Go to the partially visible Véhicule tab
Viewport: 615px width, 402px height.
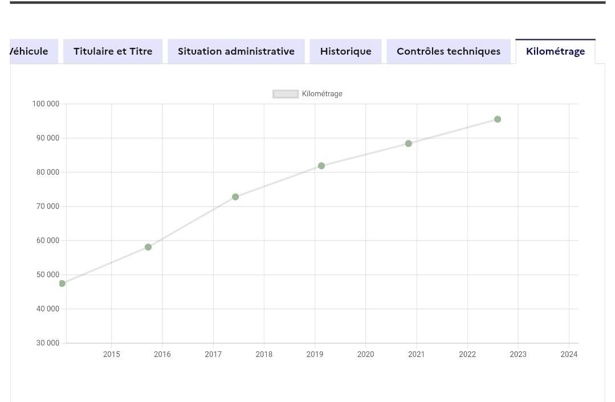click(x=34, y=51)
